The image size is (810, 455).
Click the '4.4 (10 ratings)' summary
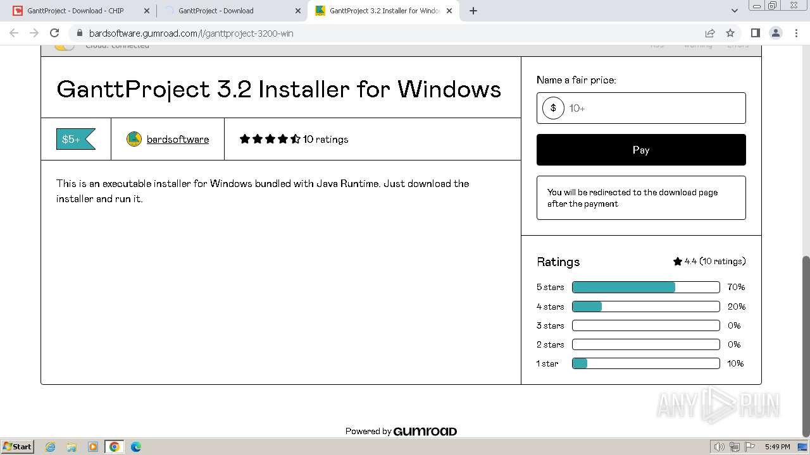point(709,261)
